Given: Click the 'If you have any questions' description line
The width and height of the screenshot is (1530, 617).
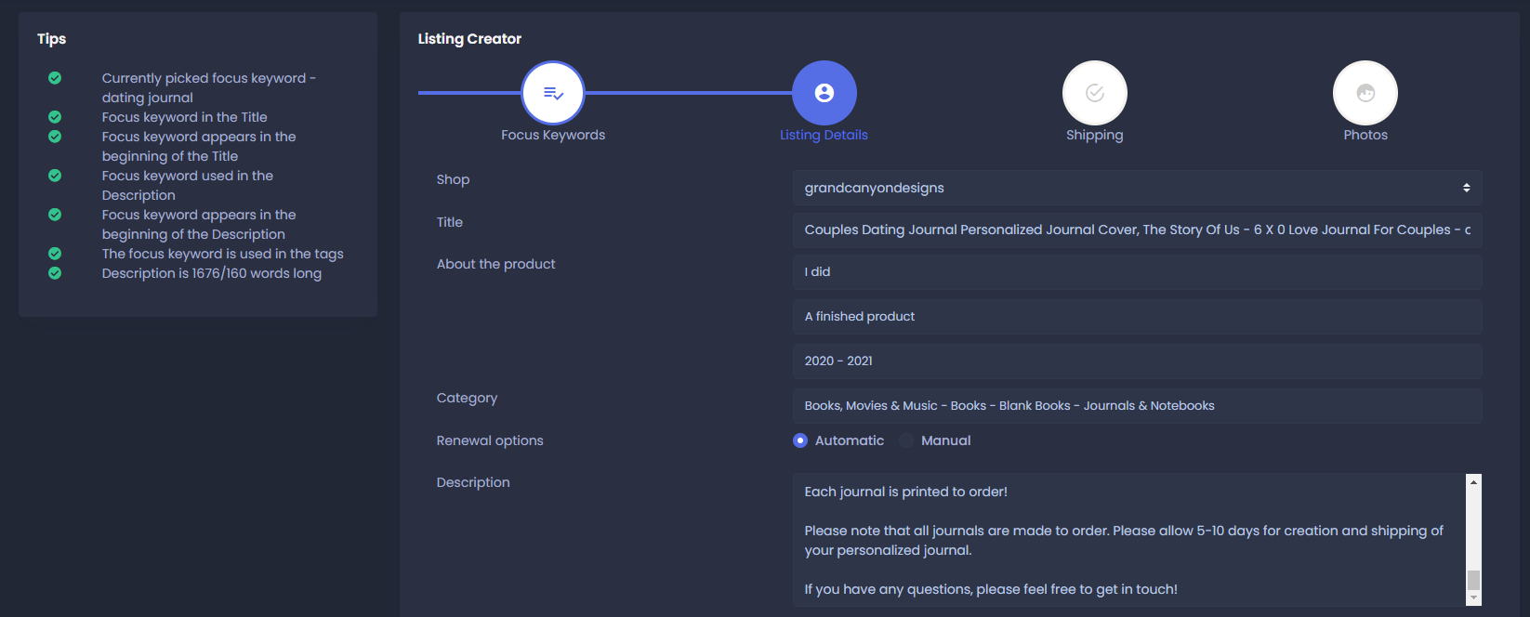Looking at the screenshot, I should [x=991, y=589].
